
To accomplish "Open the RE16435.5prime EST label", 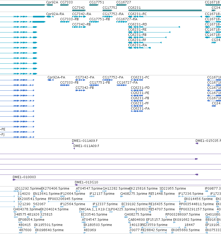I will (162, 204).
